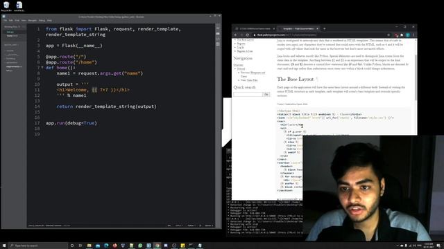This screenshot has width=444, height=249.
Task: Click the taskbar clock
Action: [429, 246]
